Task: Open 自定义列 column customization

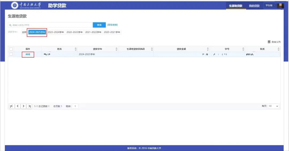Action: click(x=274, y=42)
